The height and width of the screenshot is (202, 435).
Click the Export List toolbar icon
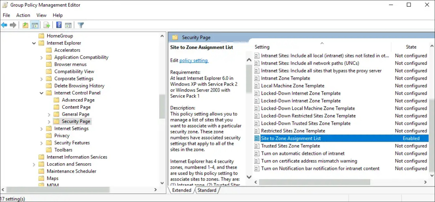tap(47, 25)
